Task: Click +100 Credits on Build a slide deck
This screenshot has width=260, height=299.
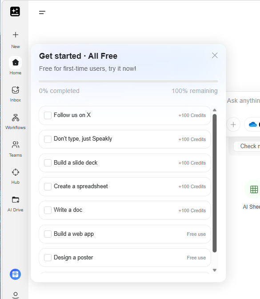Action: click(192, 163)
